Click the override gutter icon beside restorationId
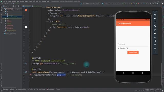 pyautogui.click(x=26, y=64)
